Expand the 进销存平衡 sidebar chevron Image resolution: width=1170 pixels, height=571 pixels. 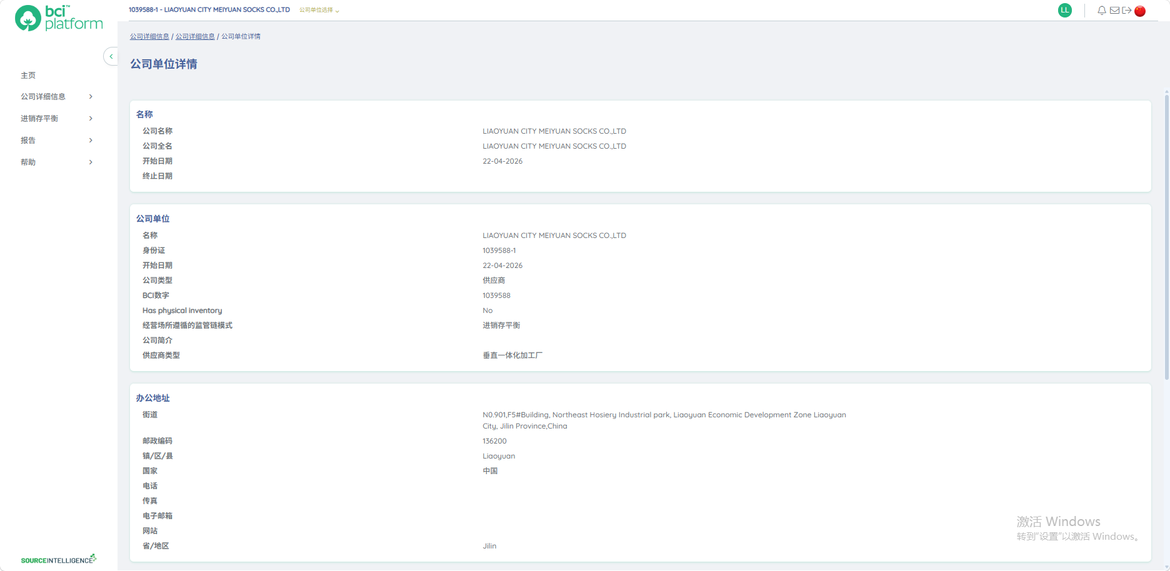tap(91, 118)
